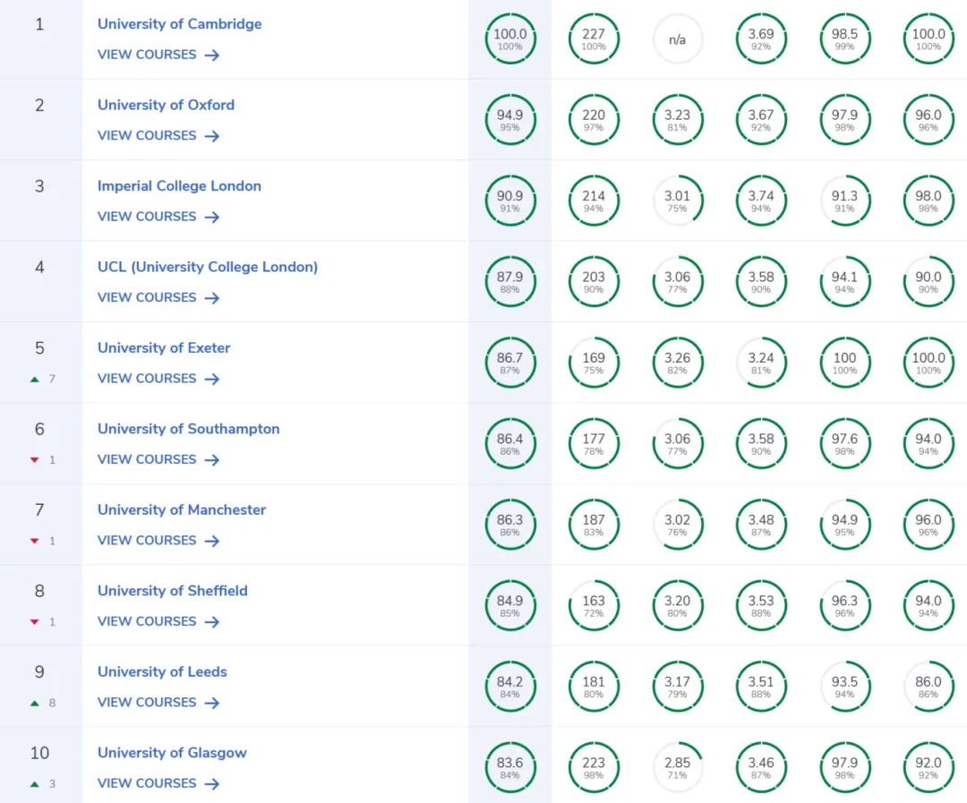Click the arrow icon under University of Exeter
The width and height of the screenshot is (967, 803).
point(211,380)
